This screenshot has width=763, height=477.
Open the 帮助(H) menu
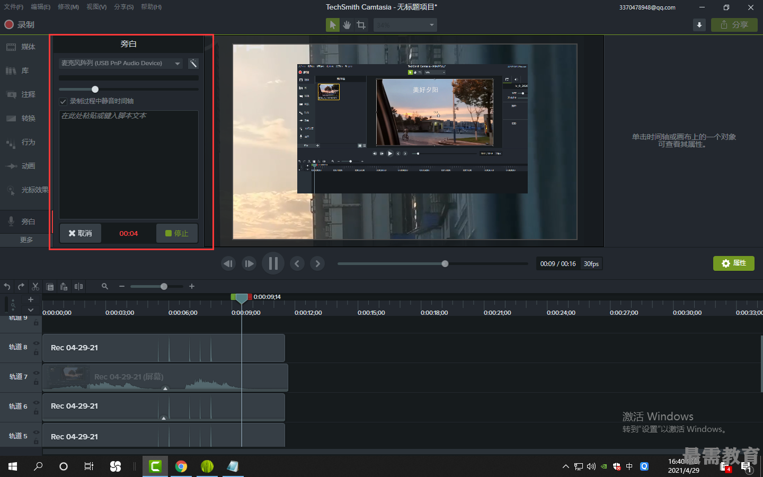pos(151,7)
